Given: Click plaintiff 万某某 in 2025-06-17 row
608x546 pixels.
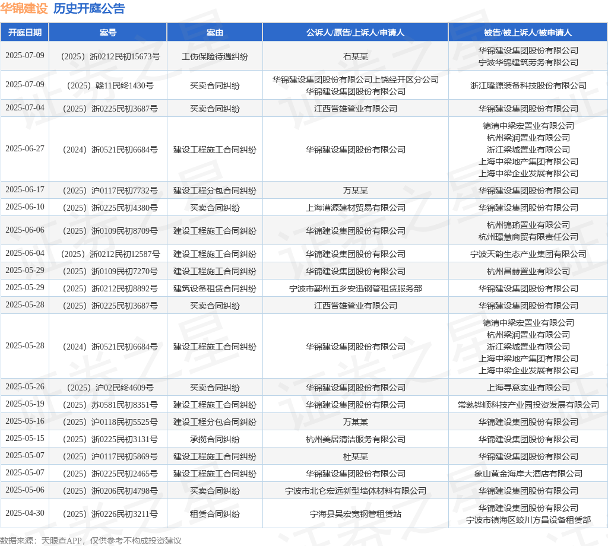Looking at the screenshot, I should tap(356, 191).
